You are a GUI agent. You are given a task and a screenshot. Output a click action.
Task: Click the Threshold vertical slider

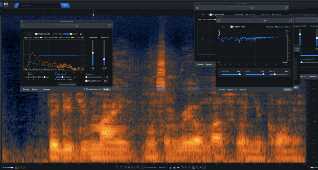(x=93, y=53)
